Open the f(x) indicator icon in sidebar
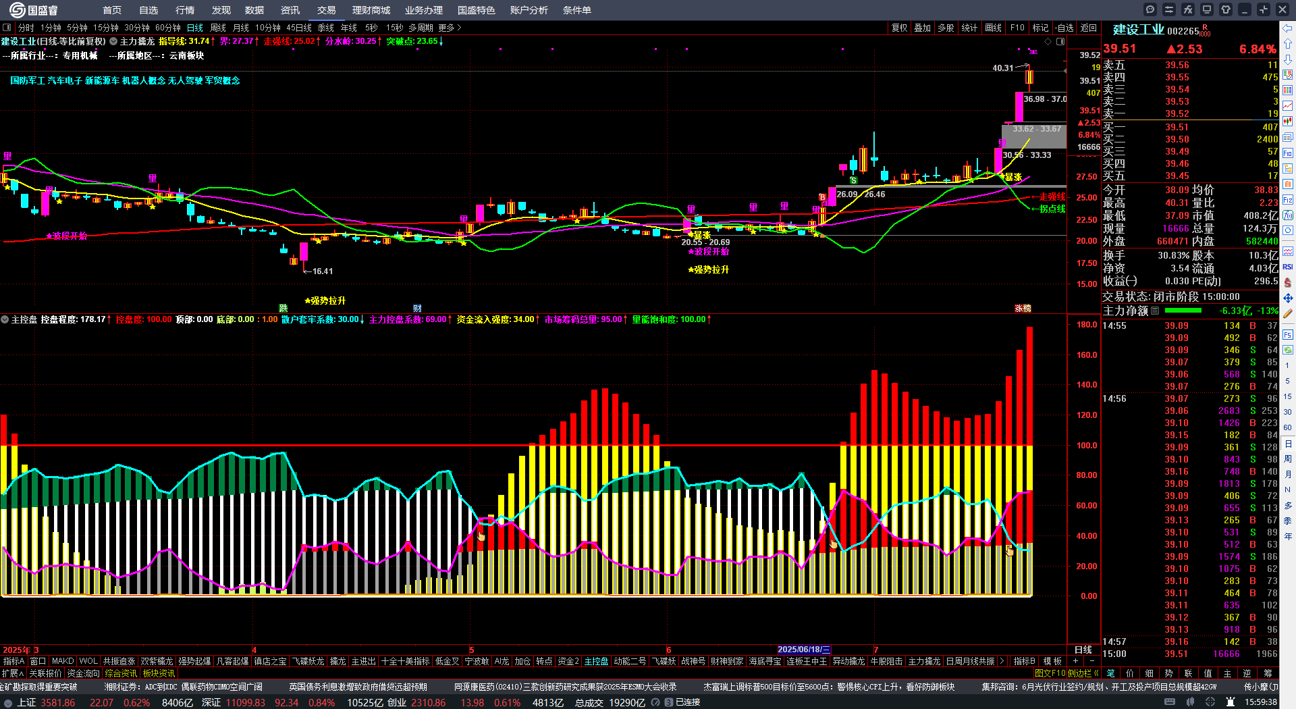 (1288, 215)
